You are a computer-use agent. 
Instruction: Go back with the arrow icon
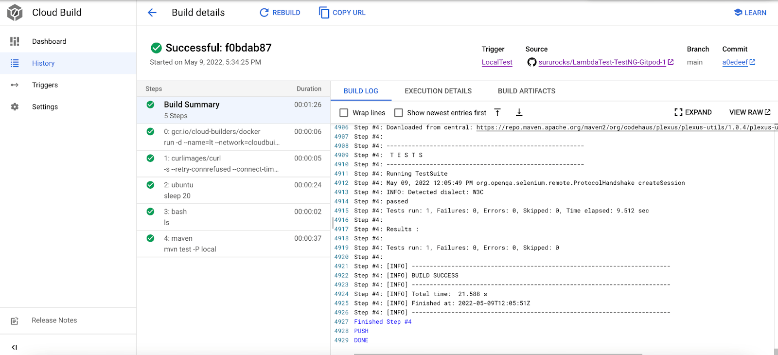tap(152, 13)
